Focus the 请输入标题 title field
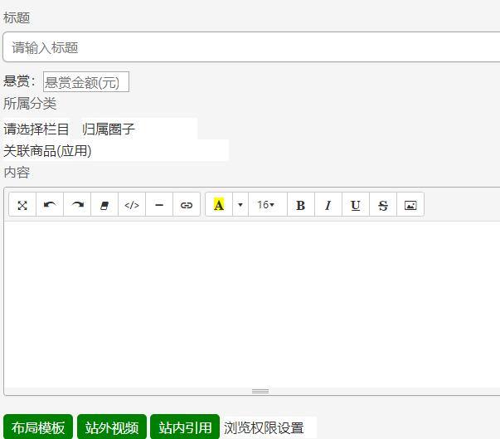Image resolution: width=500 pixels, height=439 pixels. [x=249, y=47]
